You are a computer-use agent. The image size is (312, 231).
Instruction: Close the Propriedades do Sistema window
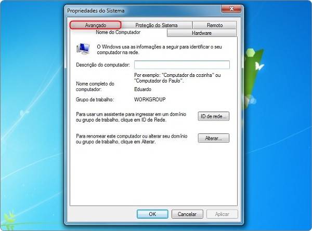click(231, 9)
